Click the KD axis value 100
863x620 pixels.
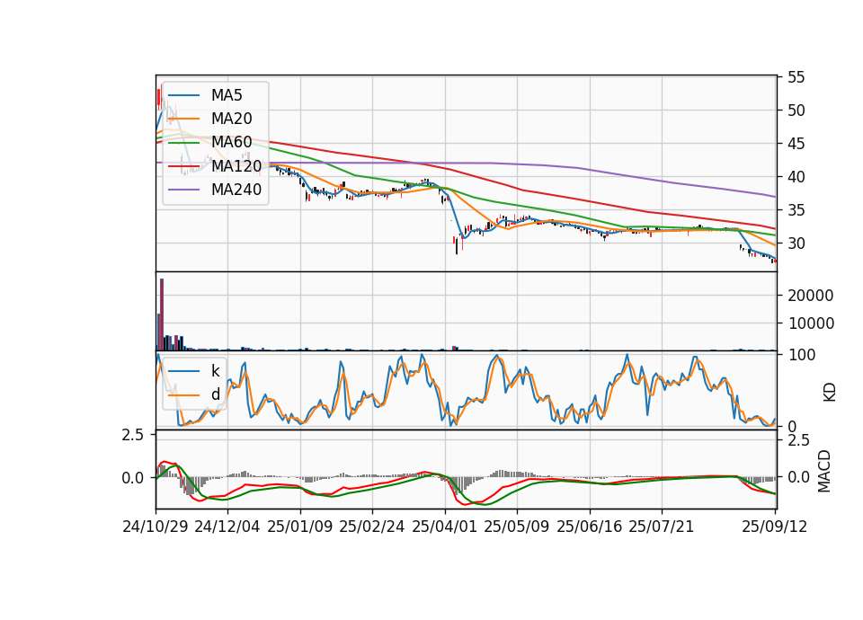click(x=802, y=355)
